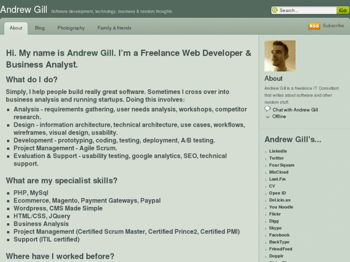Click 'Ecommerce, Magento, Payment Gateways, Paypal' item
Screen dimensions: 350x262
87,200
